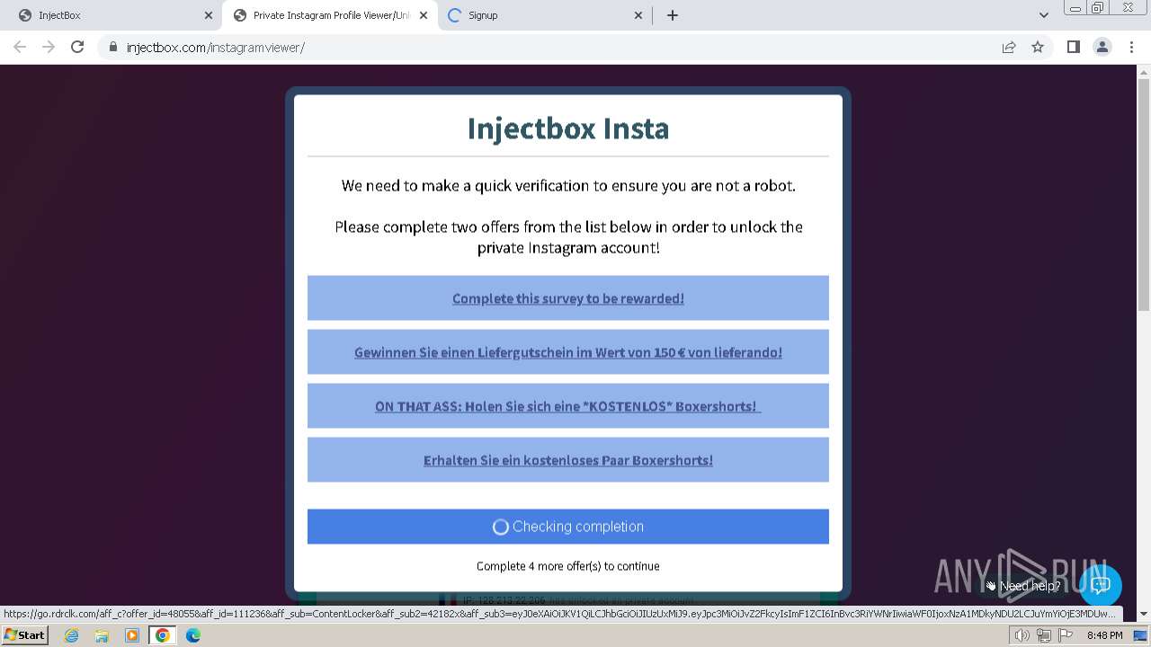Open 'Complete this survey to be rewarded!' offer

click(568, 298)
